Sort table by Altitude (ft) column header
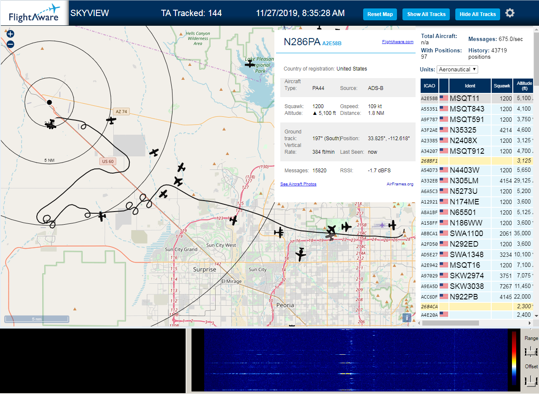Image resolution: width=539 pixels, height=394 pixels. click(524, 86)
